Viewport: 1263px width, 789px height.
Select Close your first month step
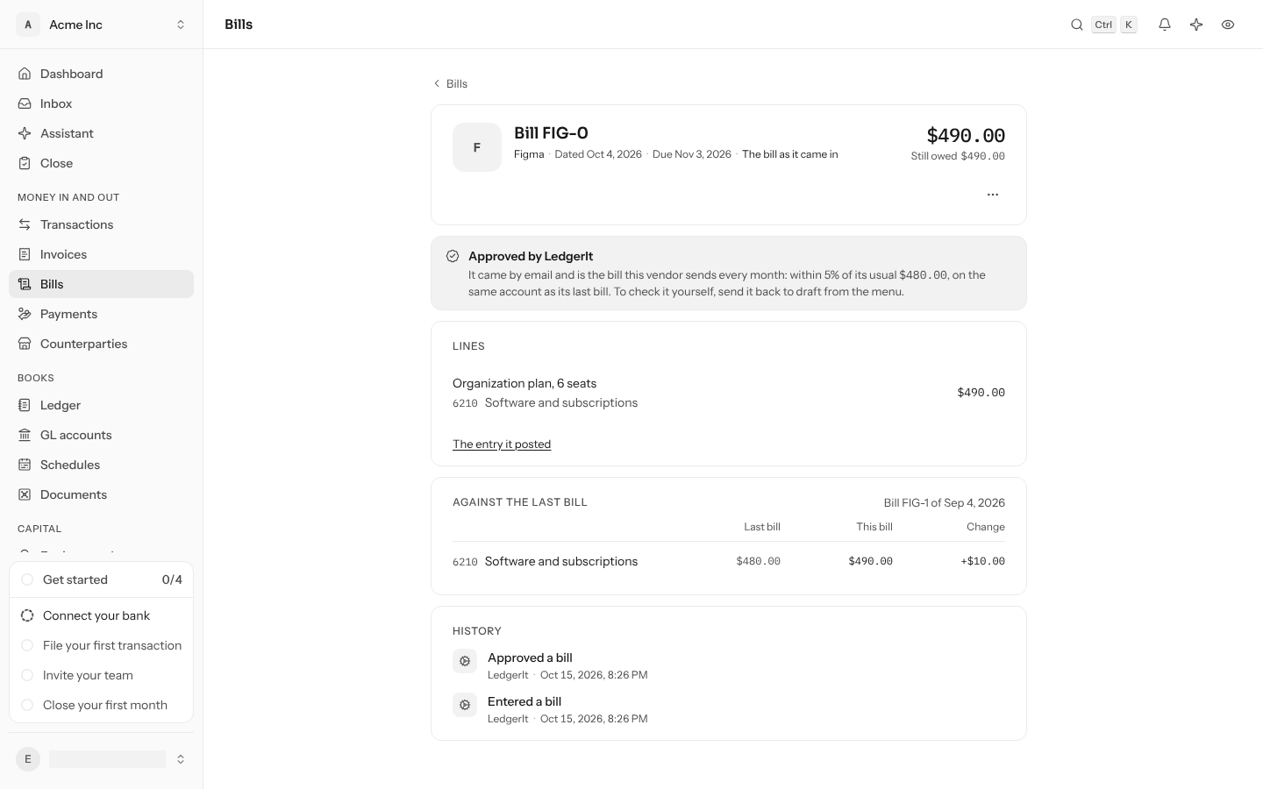coord(101,705)
